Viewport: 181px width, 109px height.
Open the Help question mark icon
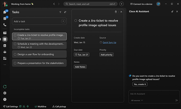(5, 99)
